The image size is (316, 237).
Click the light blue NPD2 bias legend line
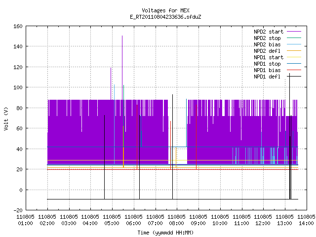point(294,44)
